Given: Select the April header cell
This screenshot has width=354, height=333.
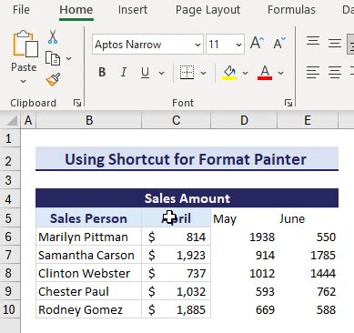Looking at the screenshot, I should click(176, 218).
